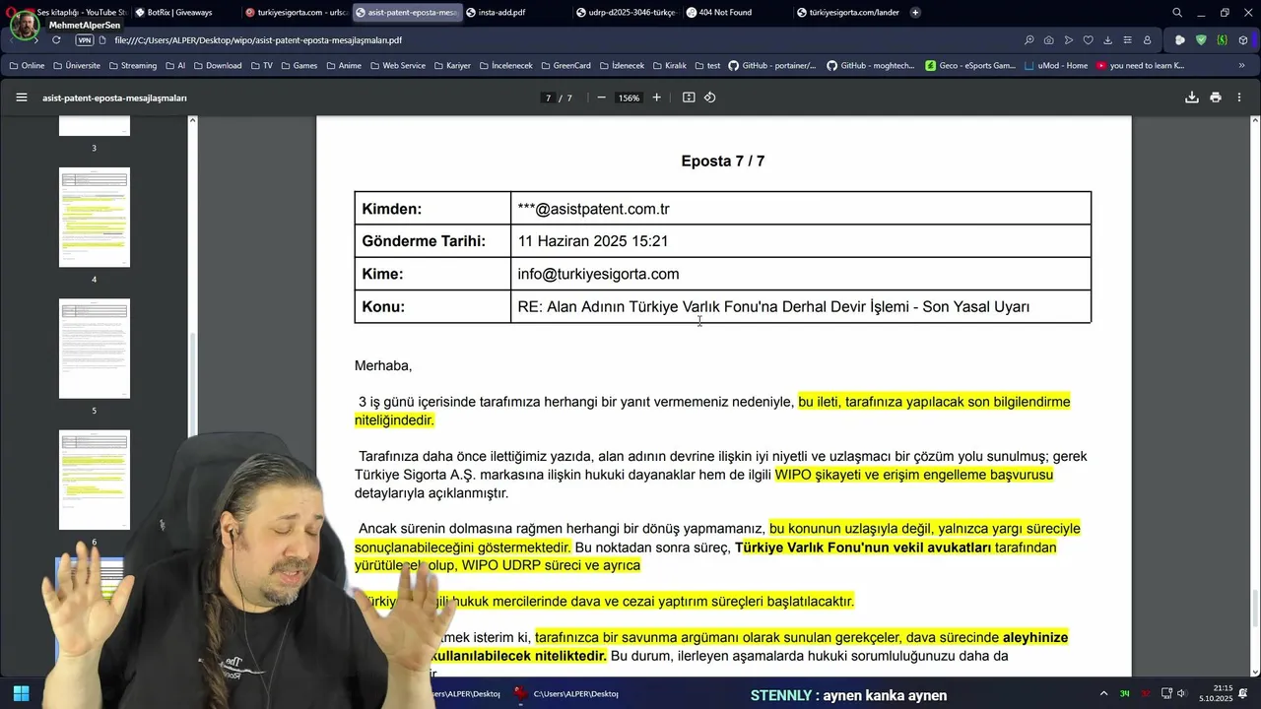Click the ***@asistpatent.com.tr sender cell
This screenshot has width=1261, height=709.
pos(800,209)
